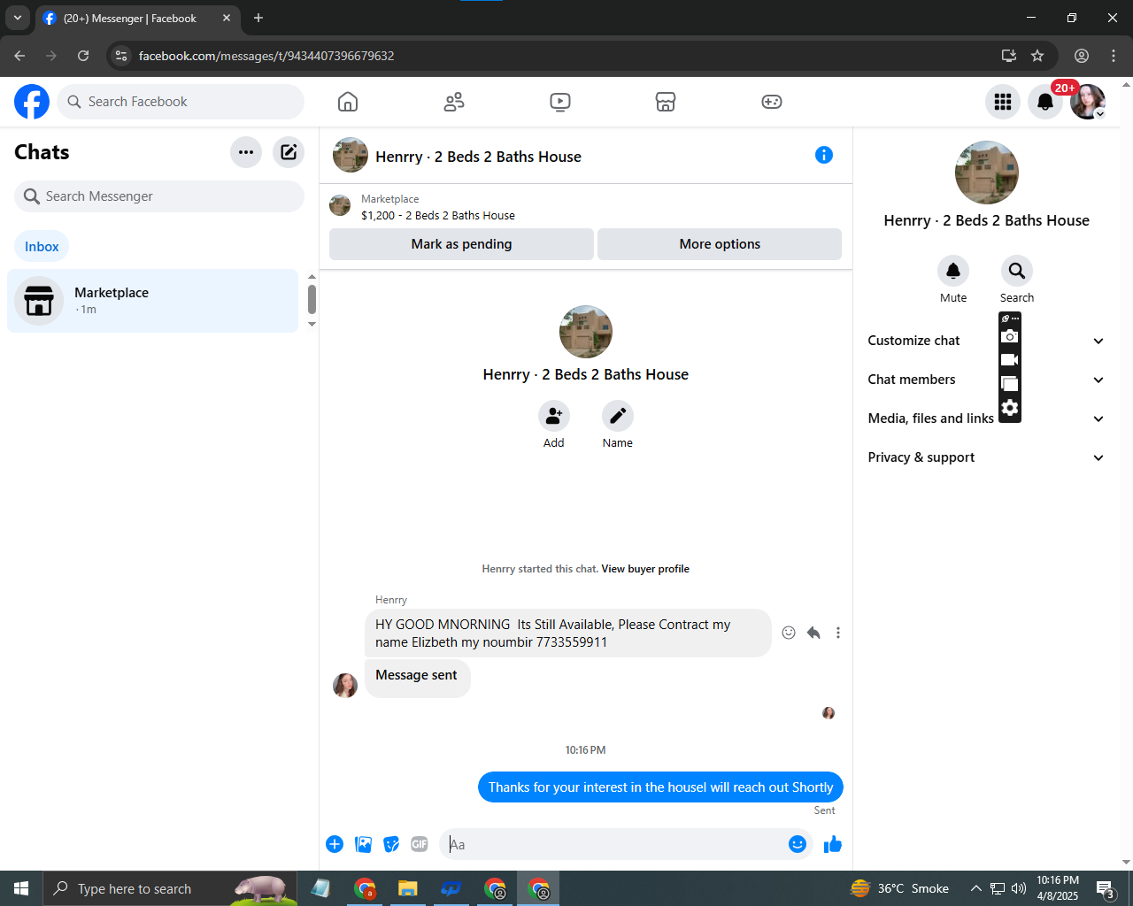
Task: Click Mark as pending button
Action: tap(461, 244)
